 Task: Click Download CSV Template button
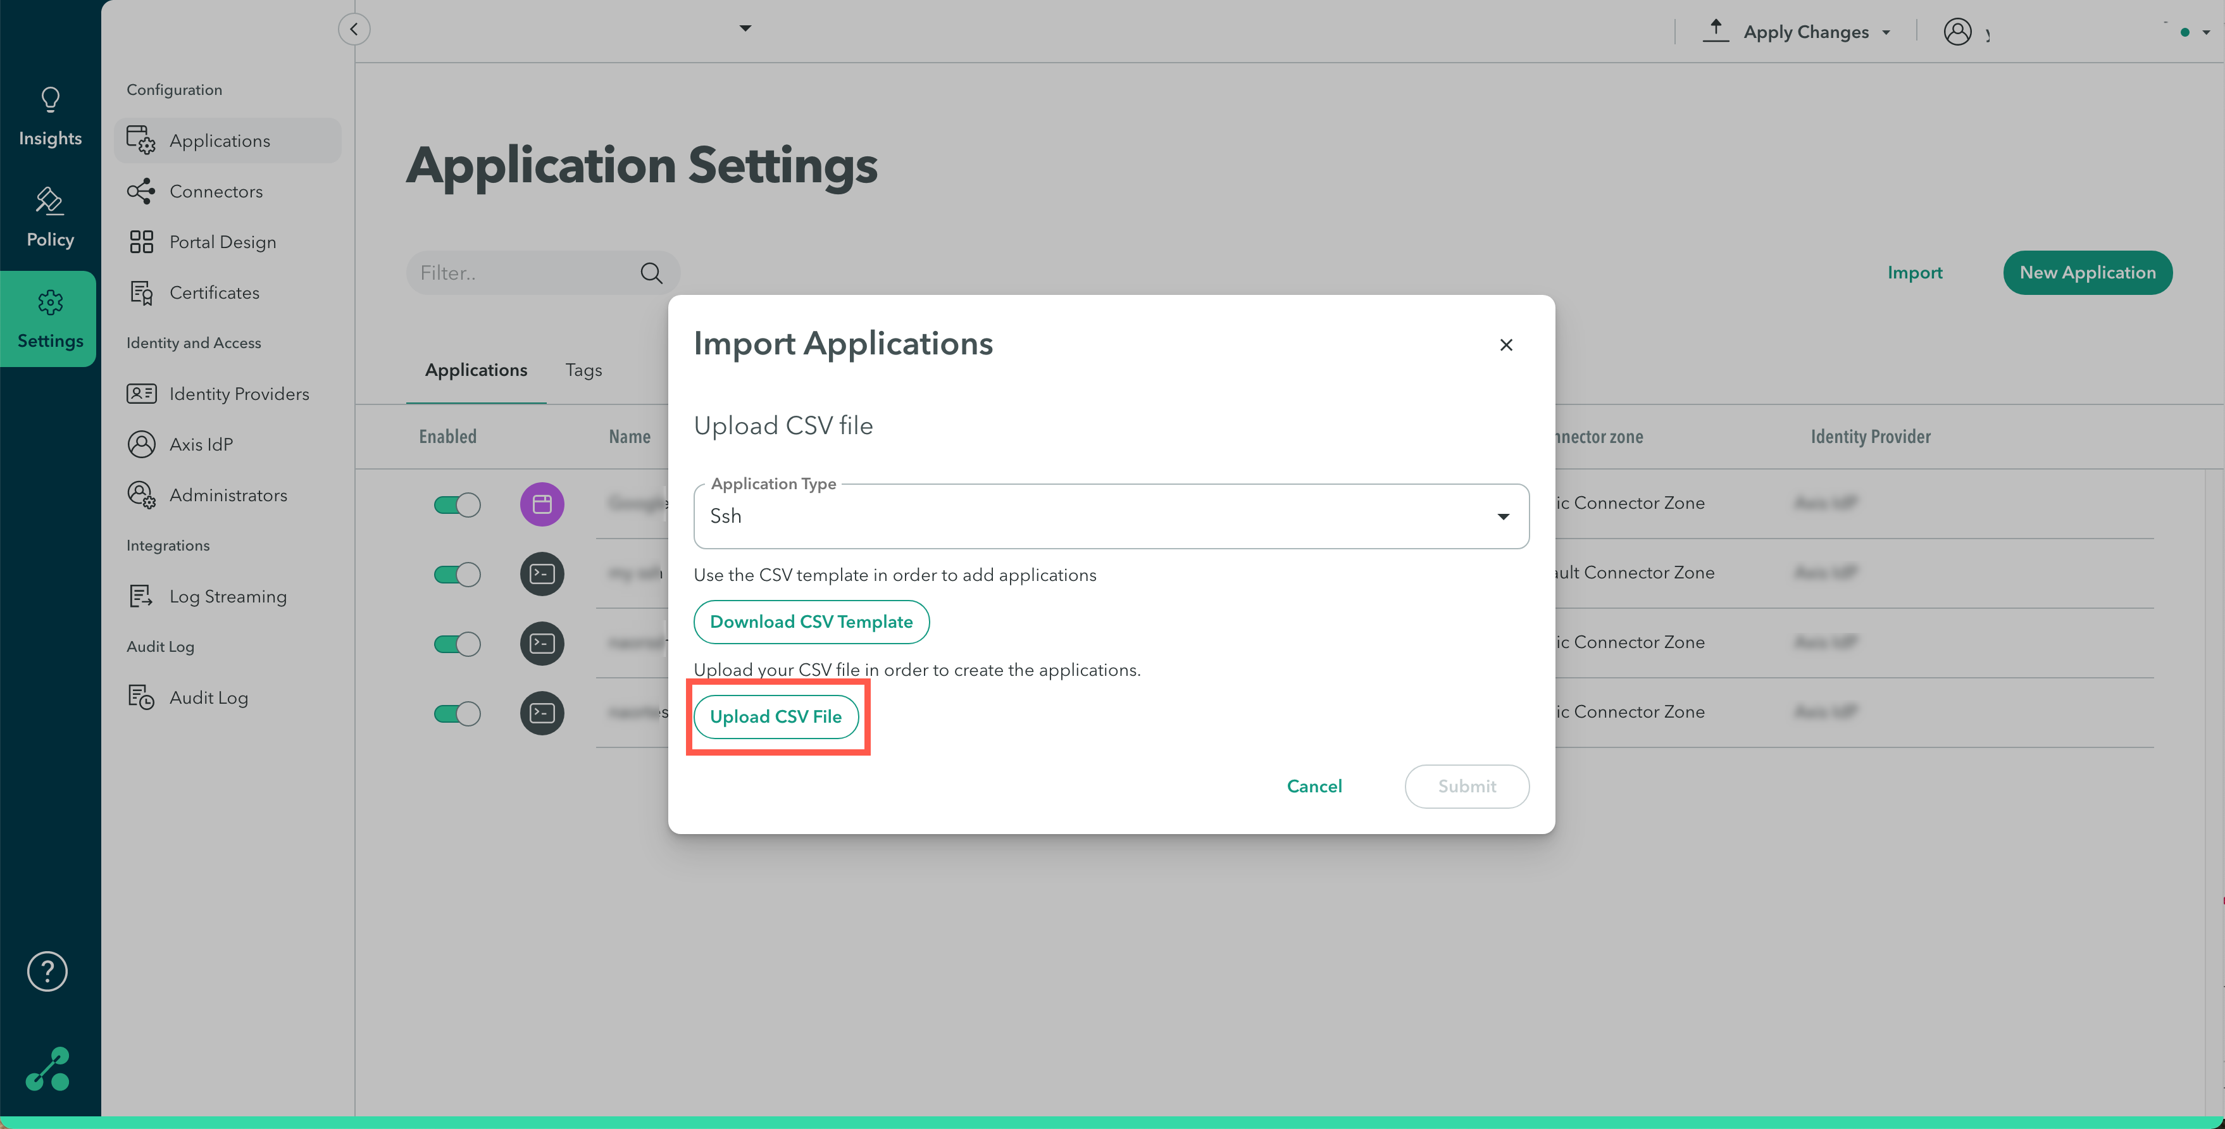811,622
